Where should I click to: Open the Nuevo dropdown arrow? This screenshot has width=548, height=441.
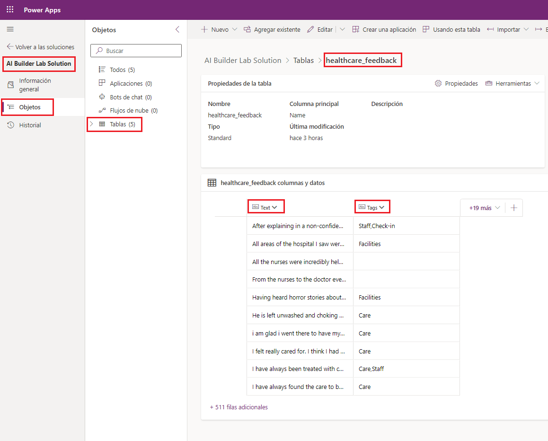tap(235, 29)
